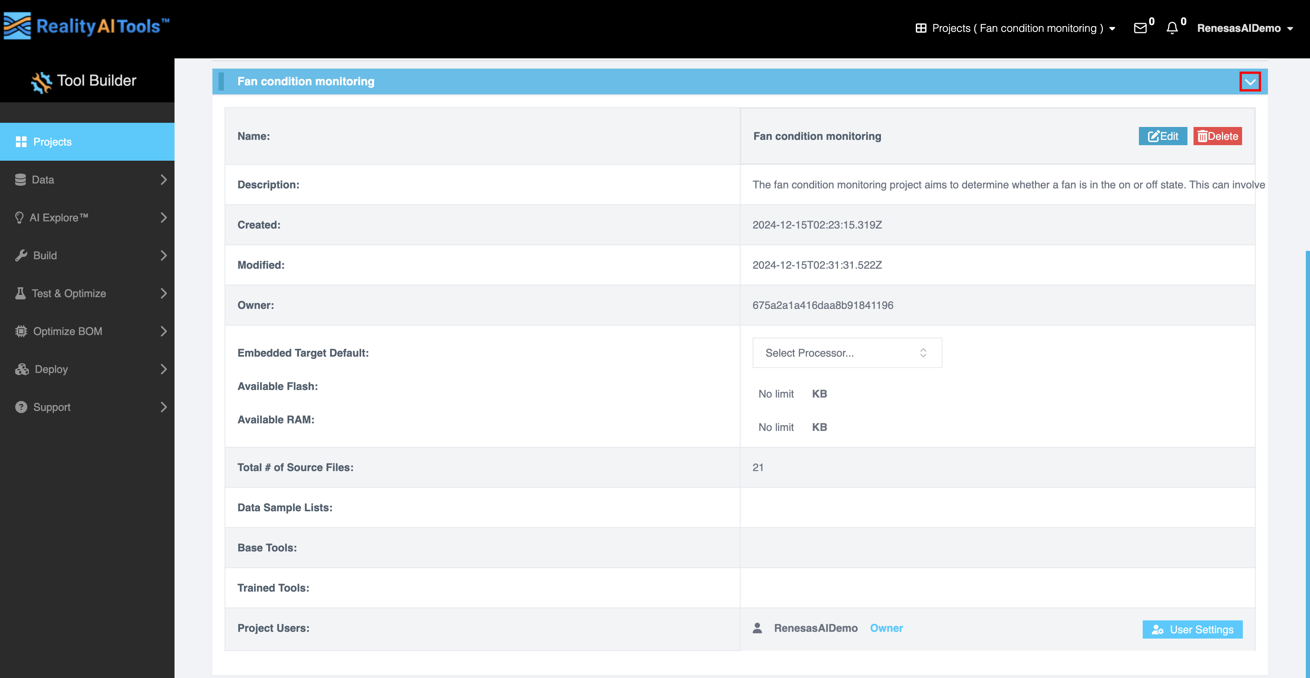Screen dimensions: 1310x678
Task: Open the messages envelope icon
Action: pyautogui.click(x=1141, y=28)
